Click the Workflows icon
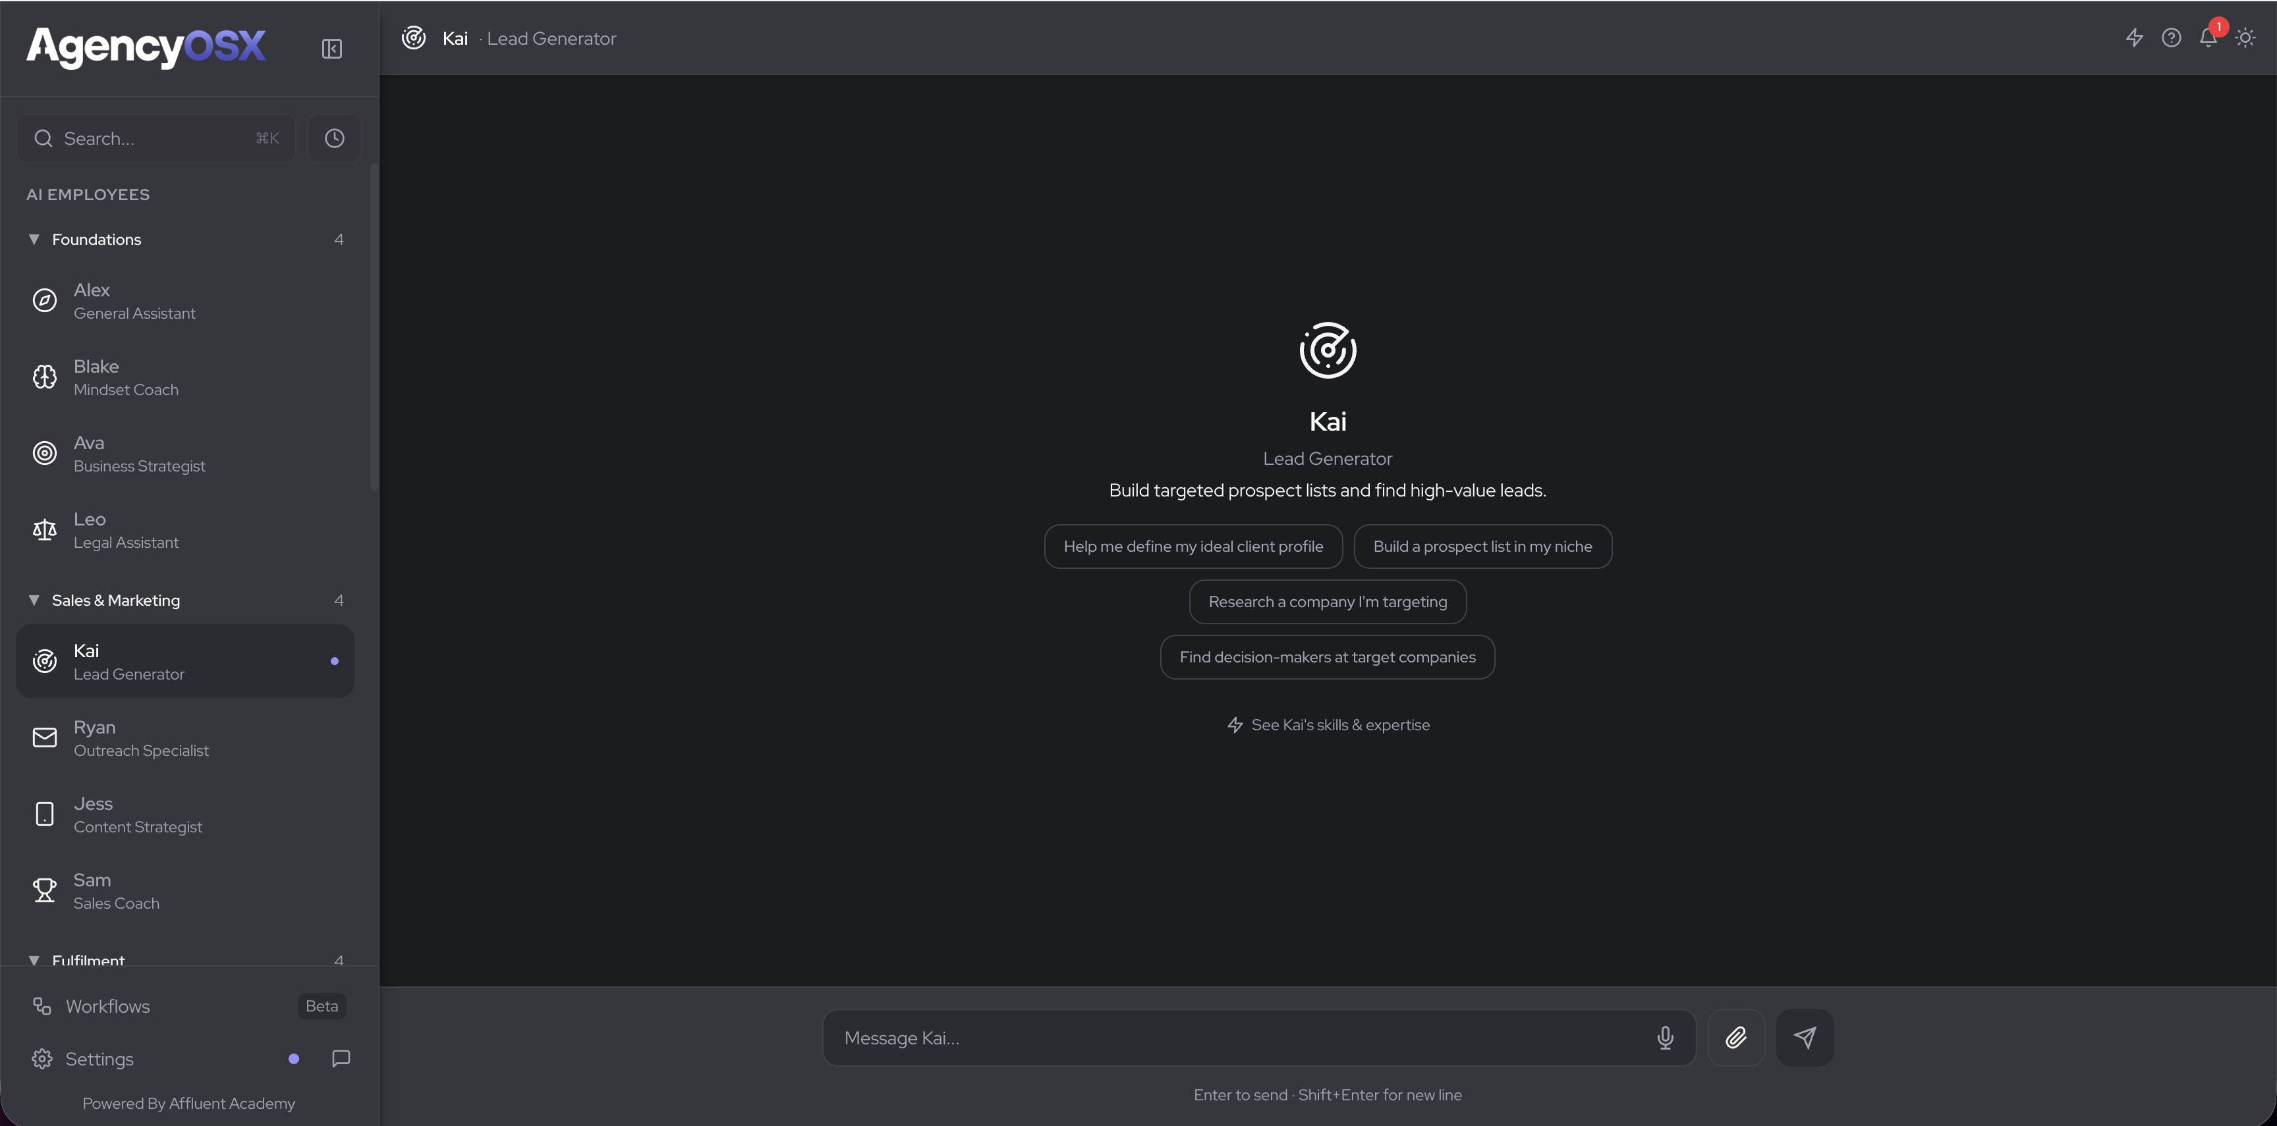Viewport: 2277px width, 1126px height. [42, 1006]
